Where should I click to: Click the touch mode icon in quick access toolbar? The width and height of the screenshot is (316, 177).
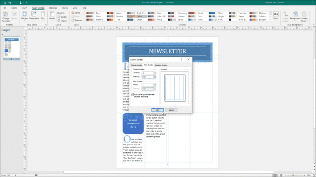pos(20,2)
